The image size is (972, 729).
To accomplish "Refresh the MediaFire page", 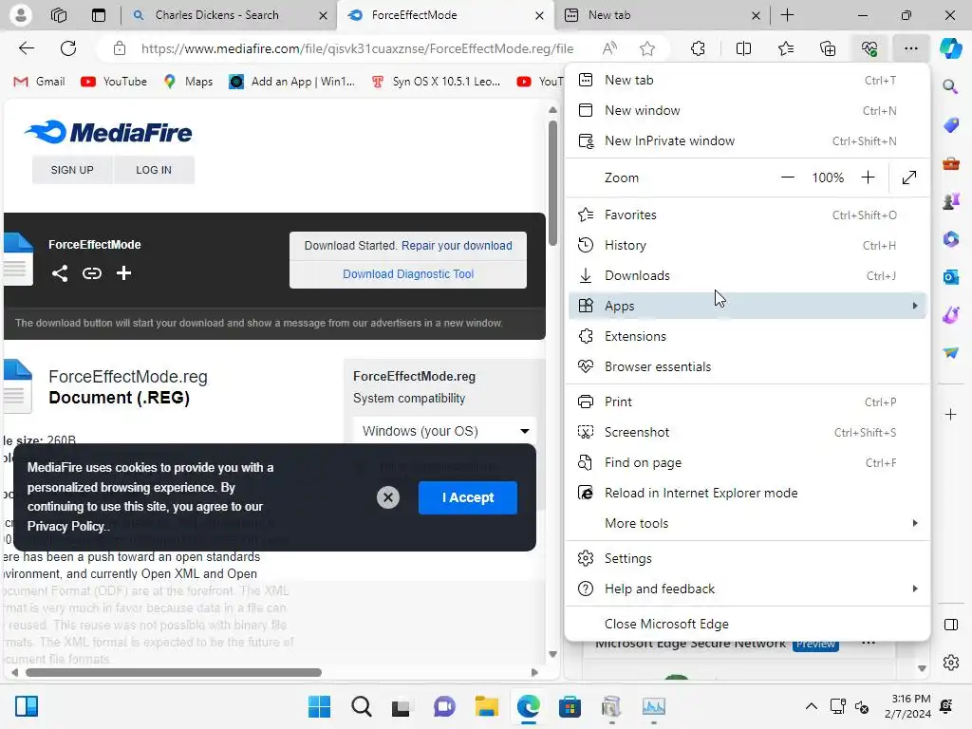I will (x=68, y=48).
